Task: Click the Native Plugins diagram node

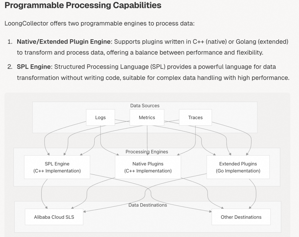Action: point(148,167)
